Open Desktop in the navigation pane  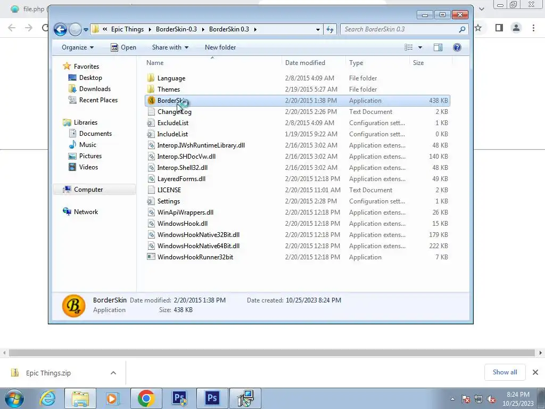click(90, 78)
